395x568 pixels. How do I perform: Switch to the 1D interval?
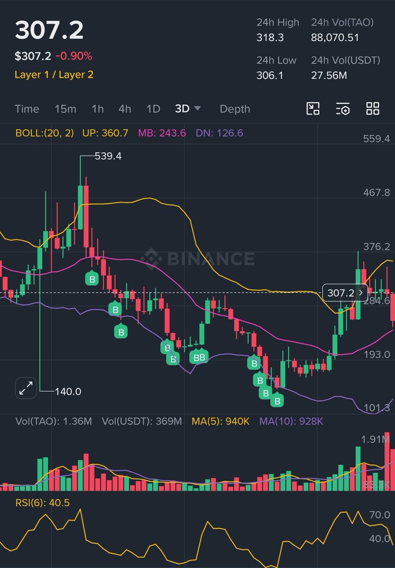(x=153, y=109)
